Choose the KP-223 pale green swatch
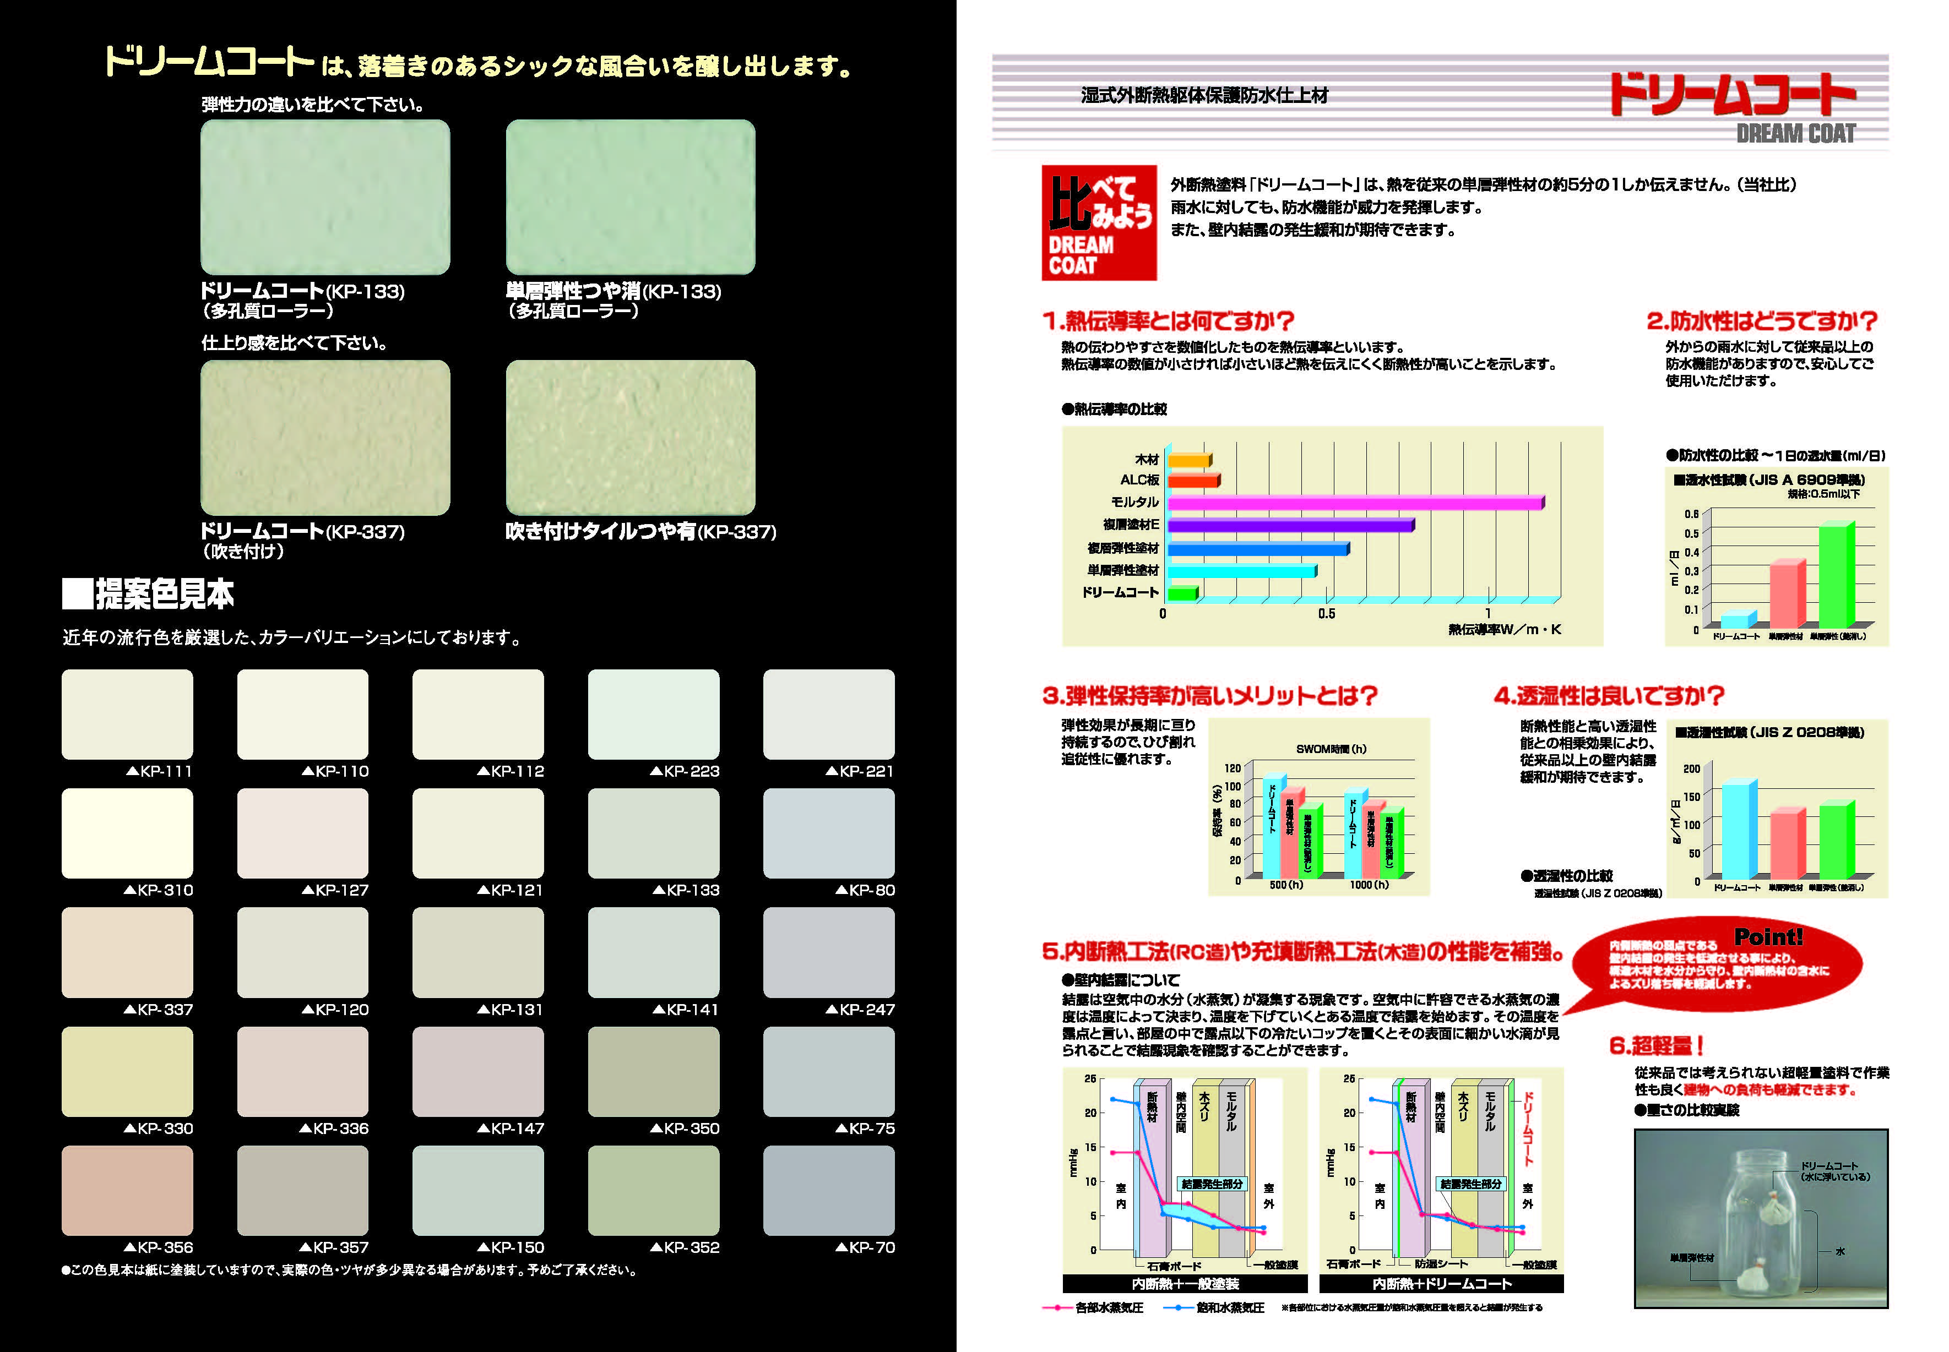Screen dimensions: 1949x1352 point(653,713)
